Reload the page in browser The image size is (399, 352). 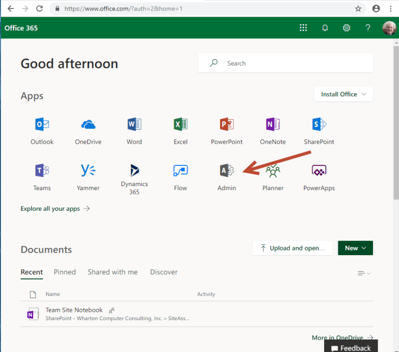[x=40, y=9]
